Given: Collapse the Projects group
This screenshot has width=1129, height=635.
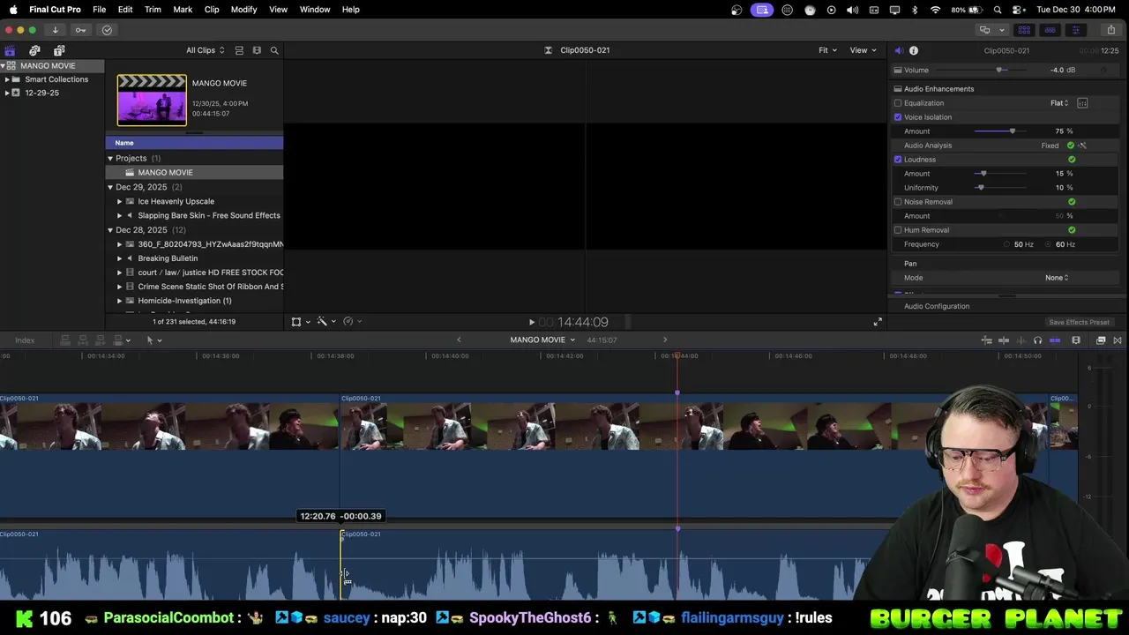Looking at the screenshot, I should 110,159.
